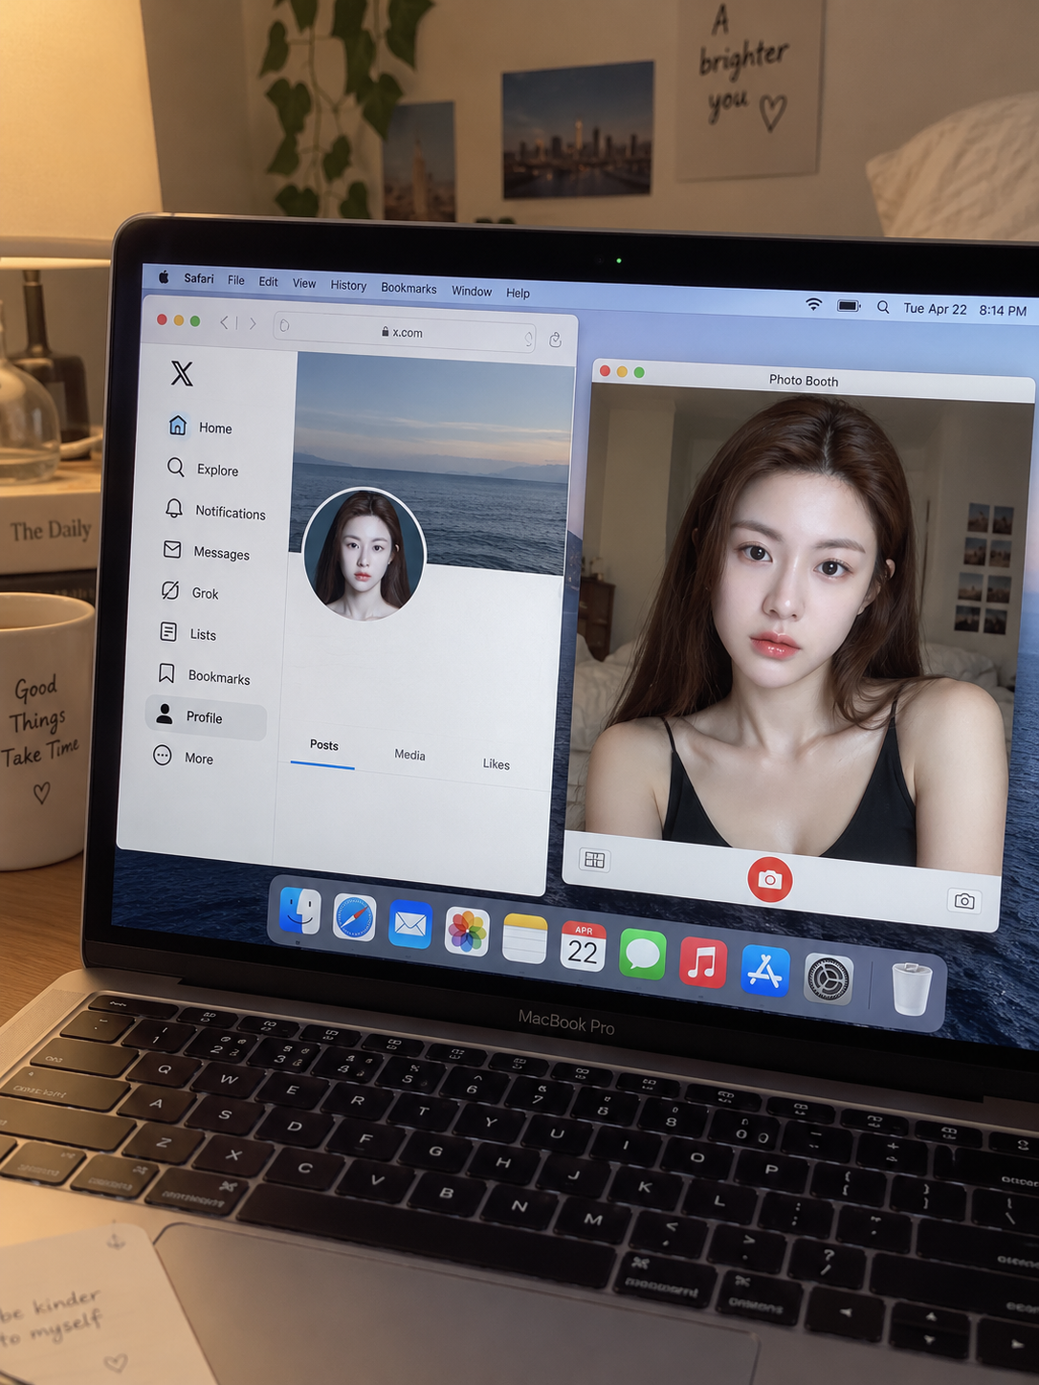Viewport: 1039px width, 1385px height.
Task: Click the red Photo Booth shutter button
Action: 770,880
